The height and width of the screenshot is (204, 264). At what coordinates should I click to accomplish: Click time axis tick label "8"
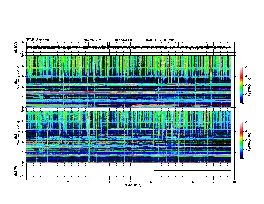point(193,182)
